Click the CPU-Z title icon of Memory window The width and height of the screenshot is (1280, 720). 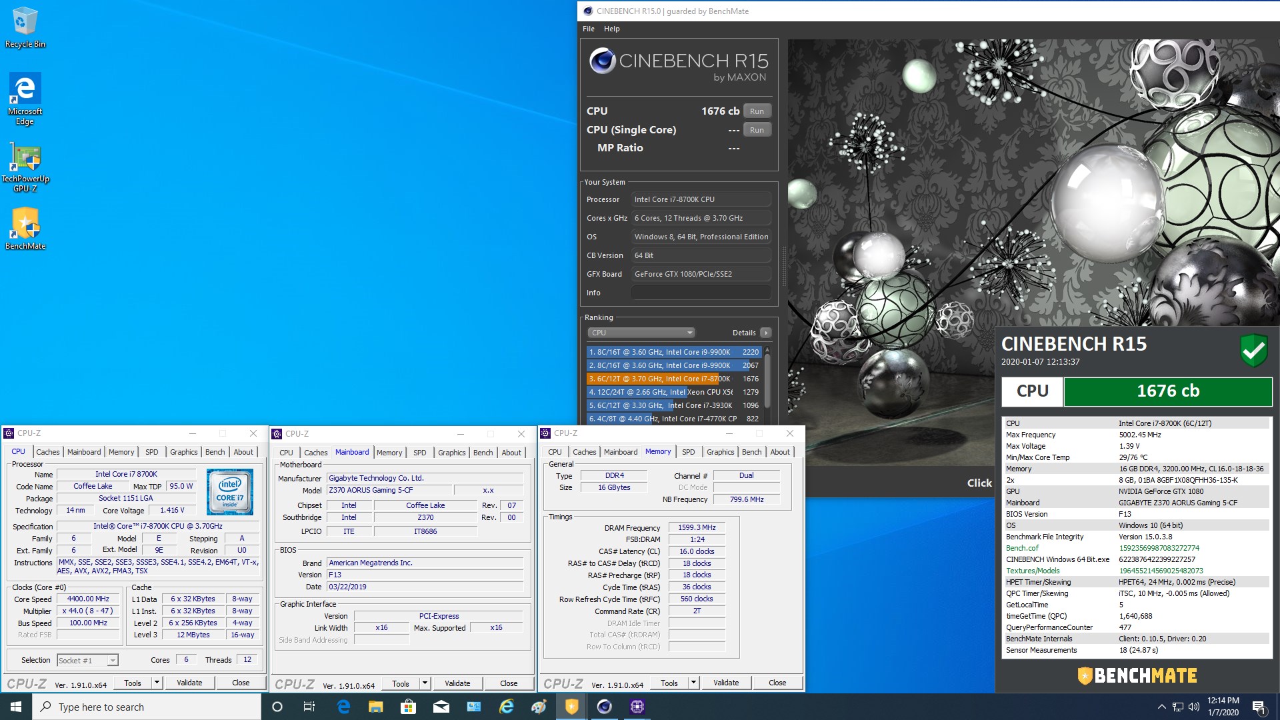coord(544,433)
